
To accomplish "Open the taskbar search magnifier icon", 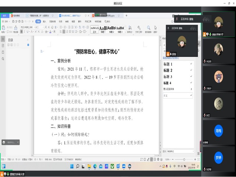I will tap(78, 166).
